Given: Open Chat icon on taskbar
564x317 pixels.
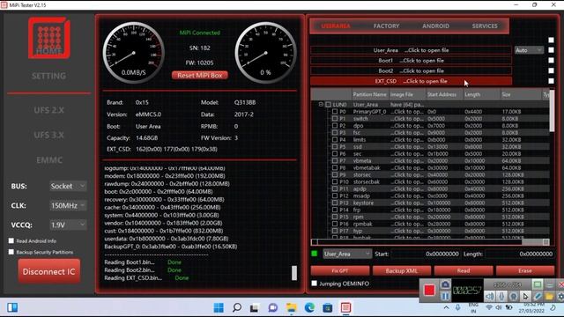Looking at the screenshot, I should (273, 307).
